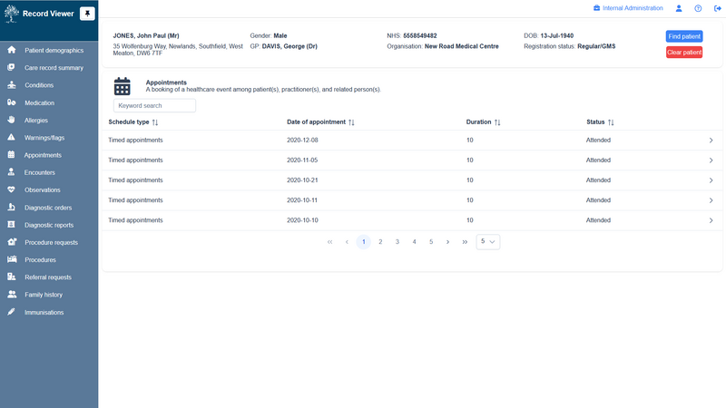
Task: Click GP name DAVIS, George (Dr)
Action: click(x=289, y=46)
